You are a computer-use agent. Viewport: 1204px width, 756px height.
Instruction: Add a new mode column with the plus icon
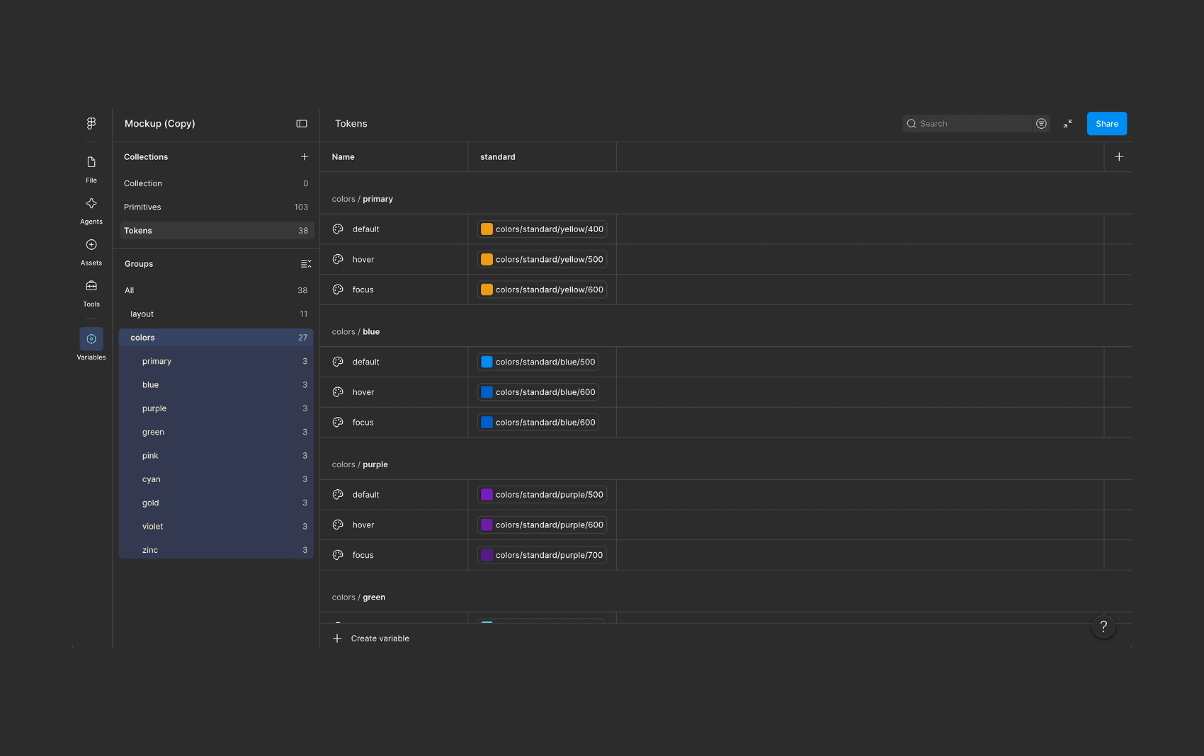pos(1119,156)
